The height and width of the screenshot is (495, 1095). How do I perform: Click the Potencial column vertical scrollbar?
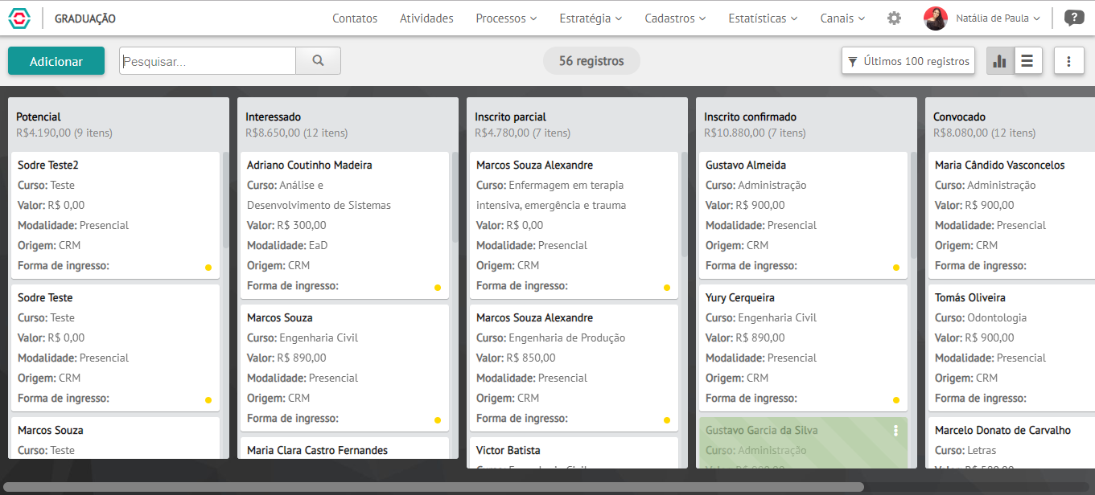[225, 201]
